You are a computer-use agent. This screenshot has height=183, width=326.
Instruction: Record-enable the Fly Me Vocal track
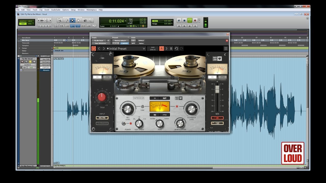point(22,62)
